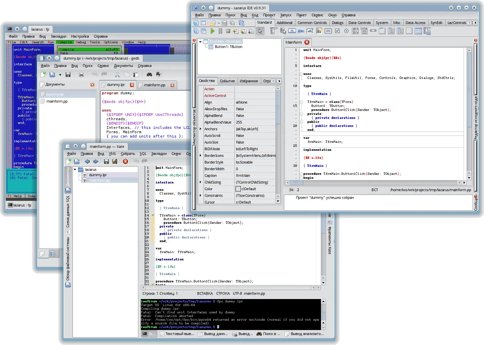This screenshot has height=345, width=484.
Task: Pick the TButton 'Ok' component icon
Action: (292, 31)
